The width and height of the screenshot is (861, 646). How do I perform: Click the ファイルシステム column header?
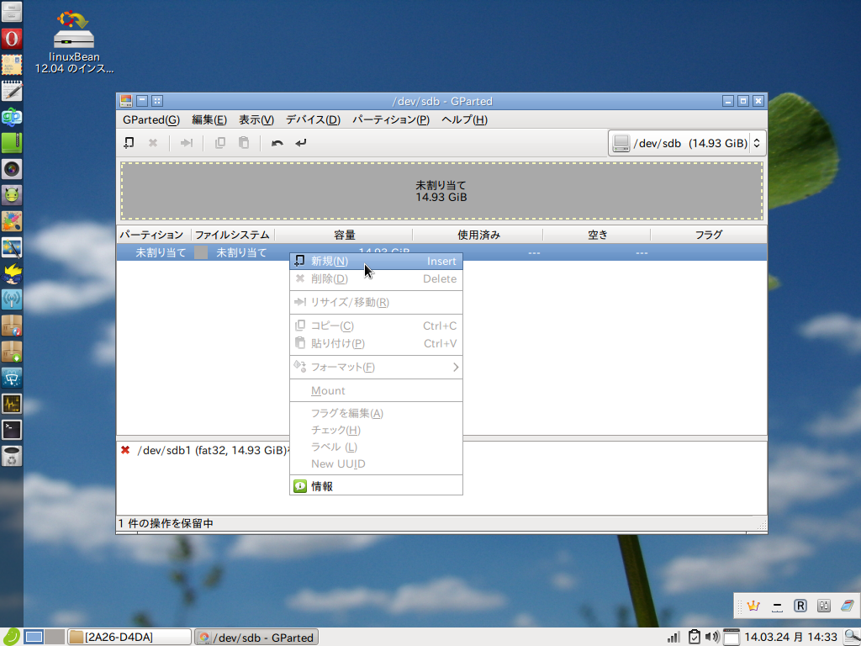(233, 235)
